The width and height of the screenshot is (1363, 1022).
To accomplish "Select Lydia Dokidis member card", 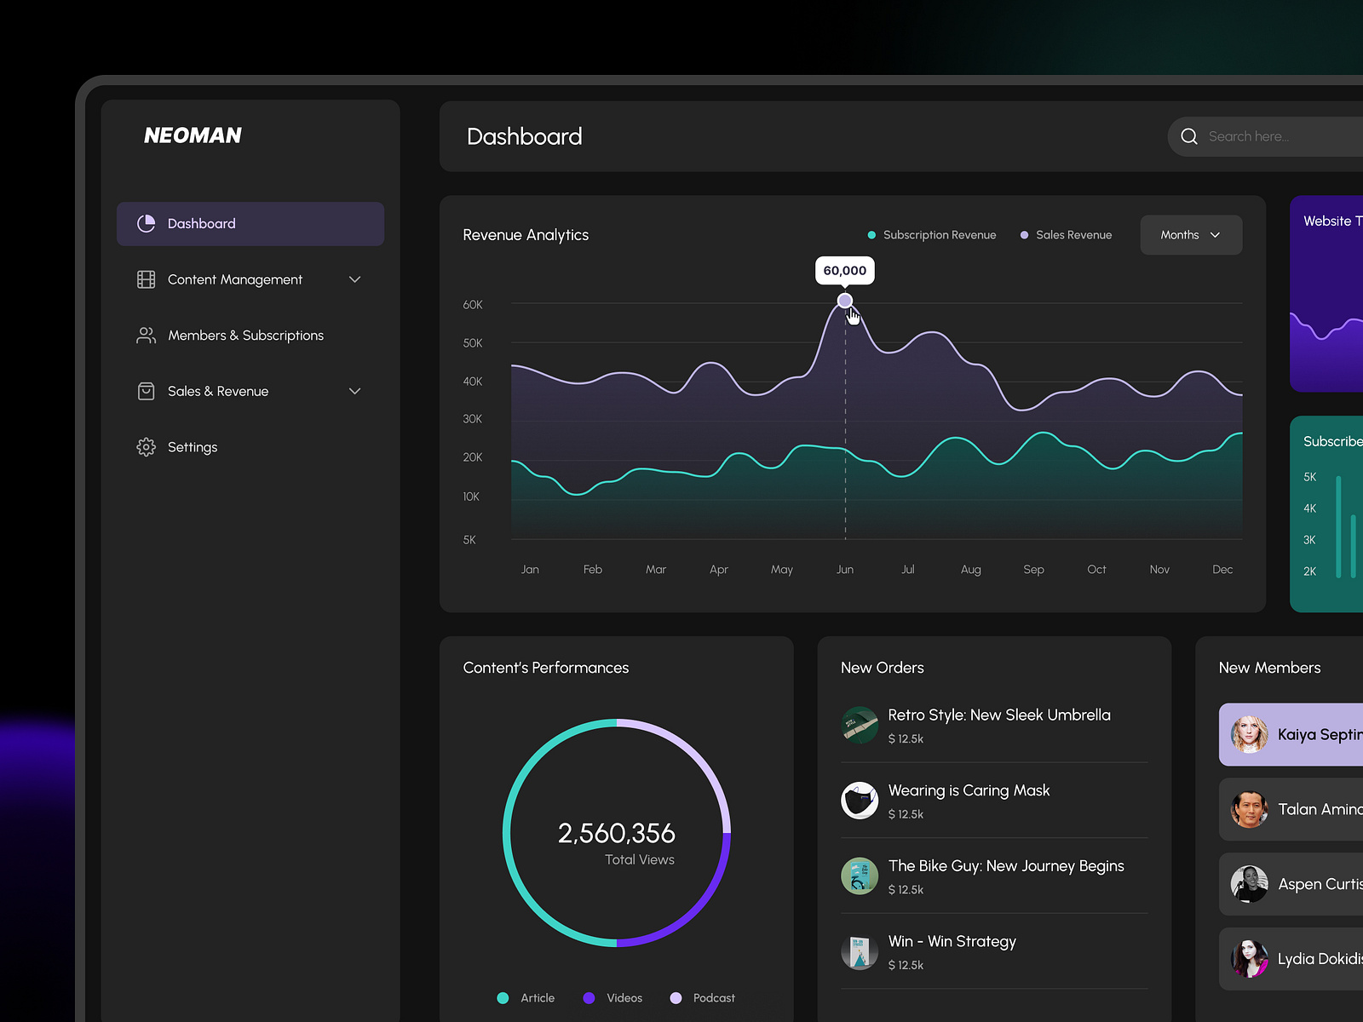I will pyautogui.click(x=1291, y=959).
